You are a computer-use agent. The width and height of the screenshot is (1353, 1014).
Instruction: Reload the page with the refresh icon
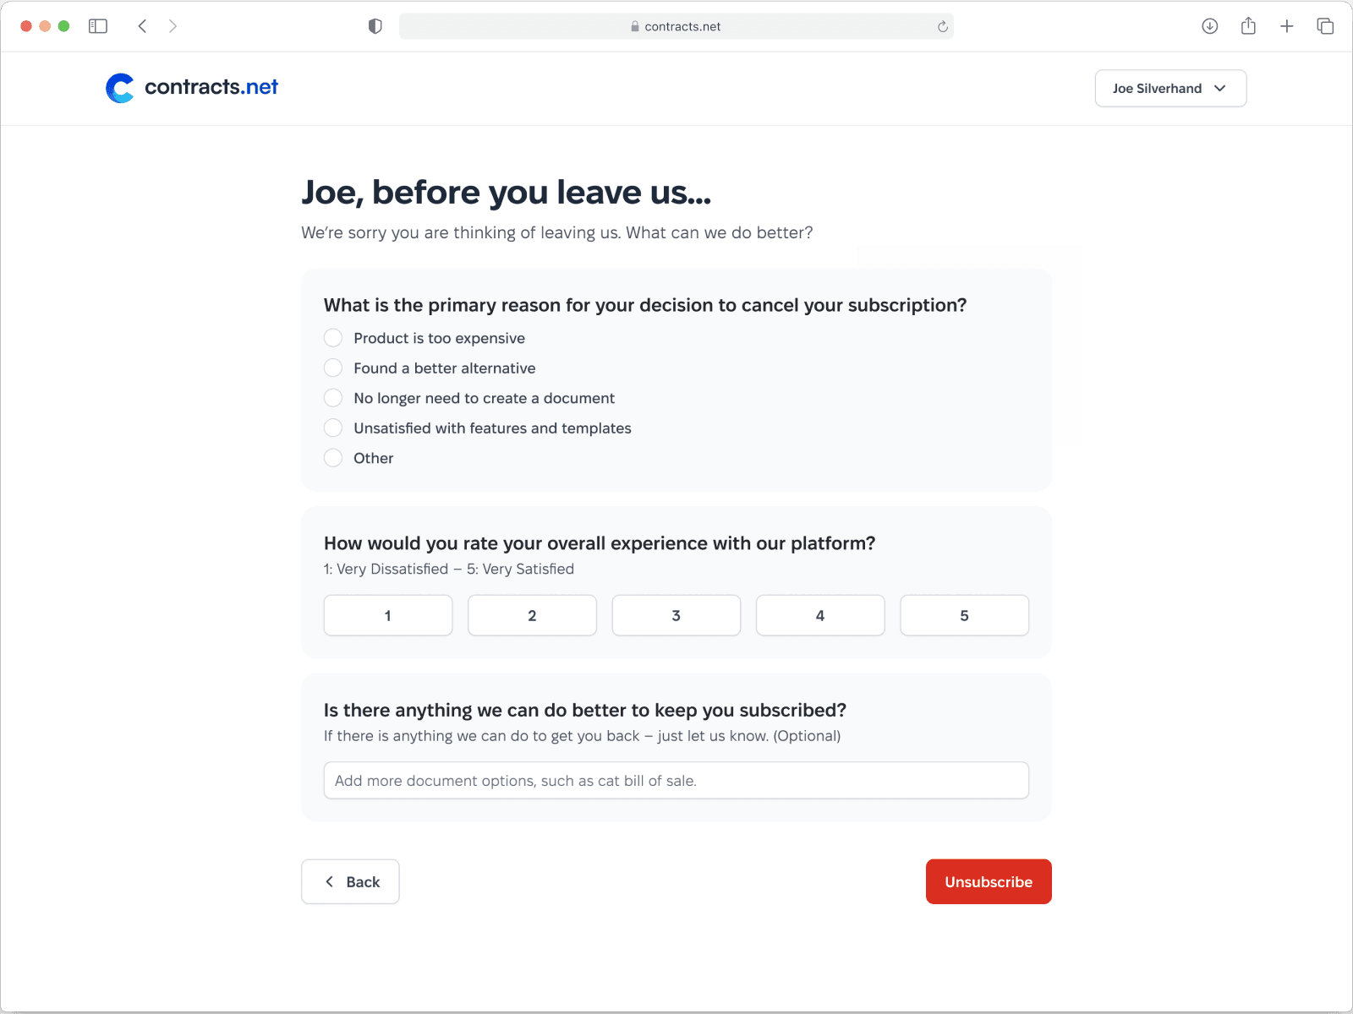pyautogui.click(x=943, y=26)
